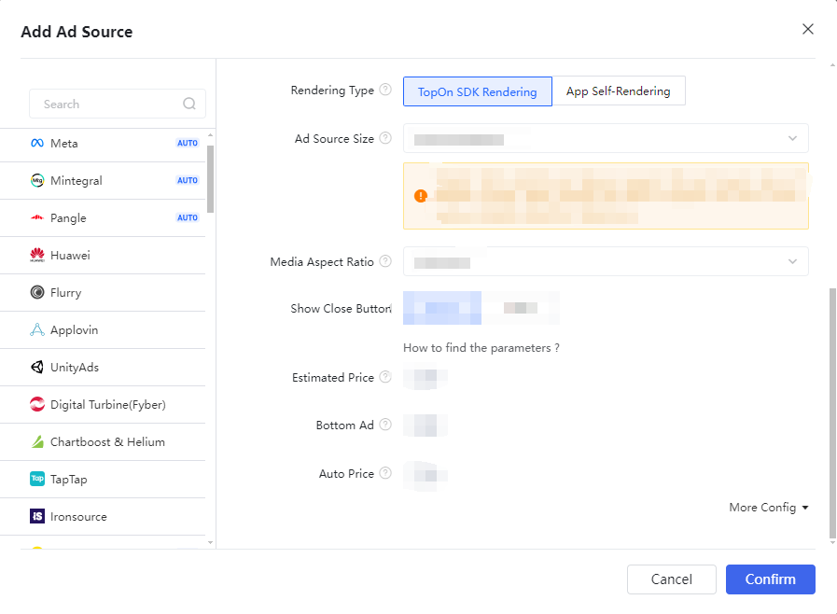Click the Confirm button
This screenshot has height=614, width=837.
pos(770,579)
